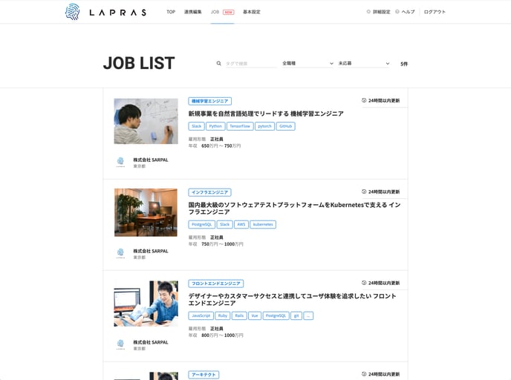Click PostgreSQL tag on frontend job

276,316
